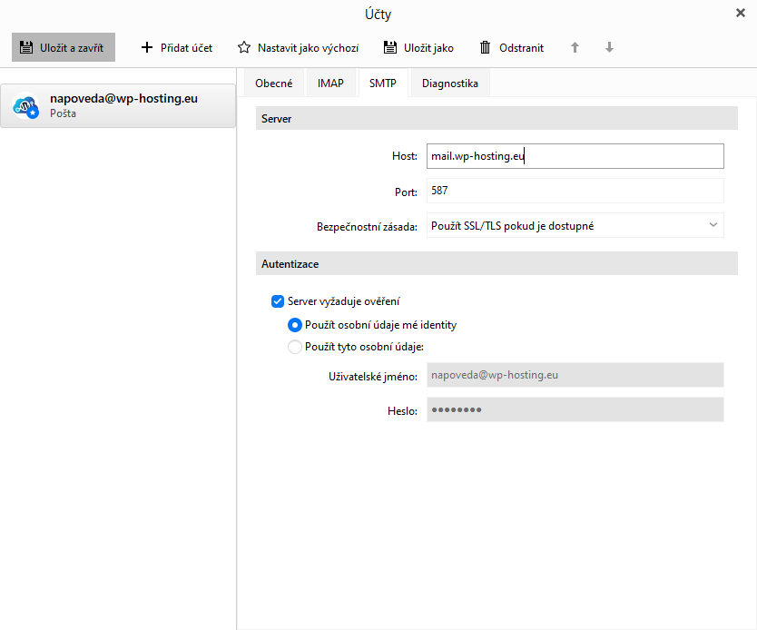Switch to the Obecné tab
The height and width of the screenshot is (630, 757).
(x=273, y=84)
